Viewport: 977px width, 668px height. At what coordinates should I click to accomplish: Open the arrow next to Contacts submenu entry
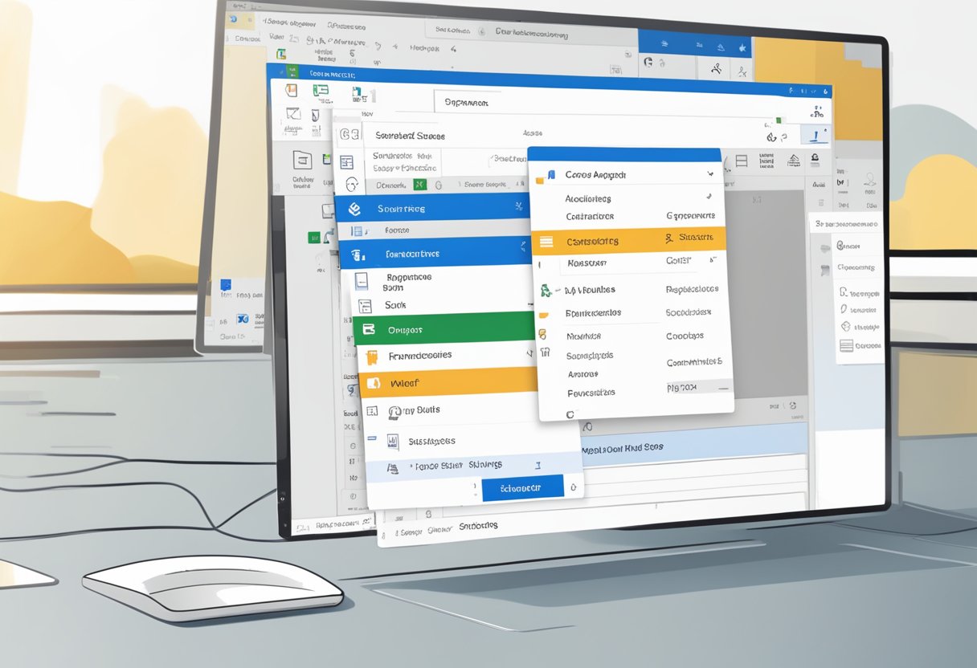[x=709, y=195]
